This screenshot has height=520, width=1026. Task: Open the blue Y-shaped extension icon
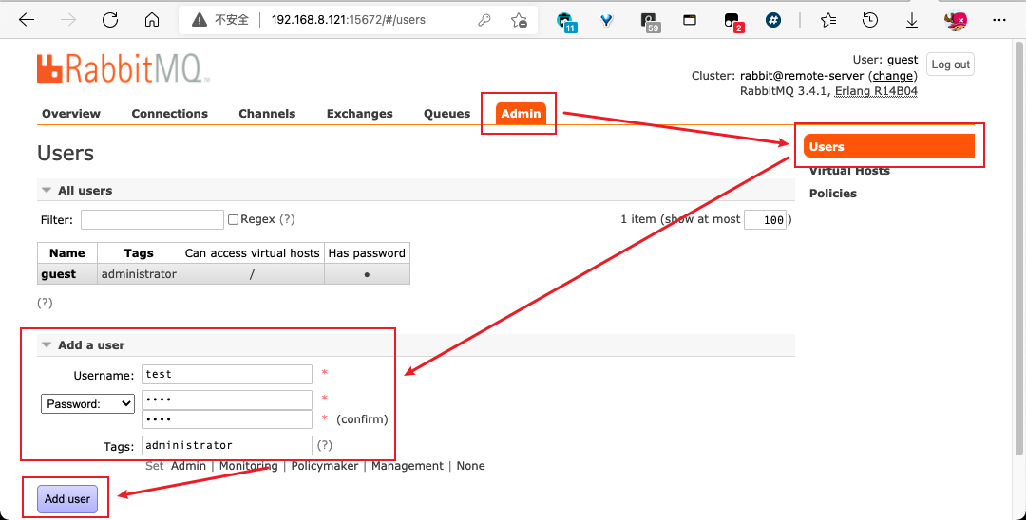(x=606, y=21)
